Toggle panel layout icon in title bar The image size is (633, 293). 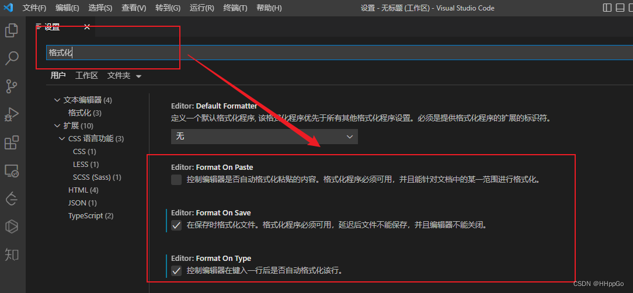coord(620,8)
